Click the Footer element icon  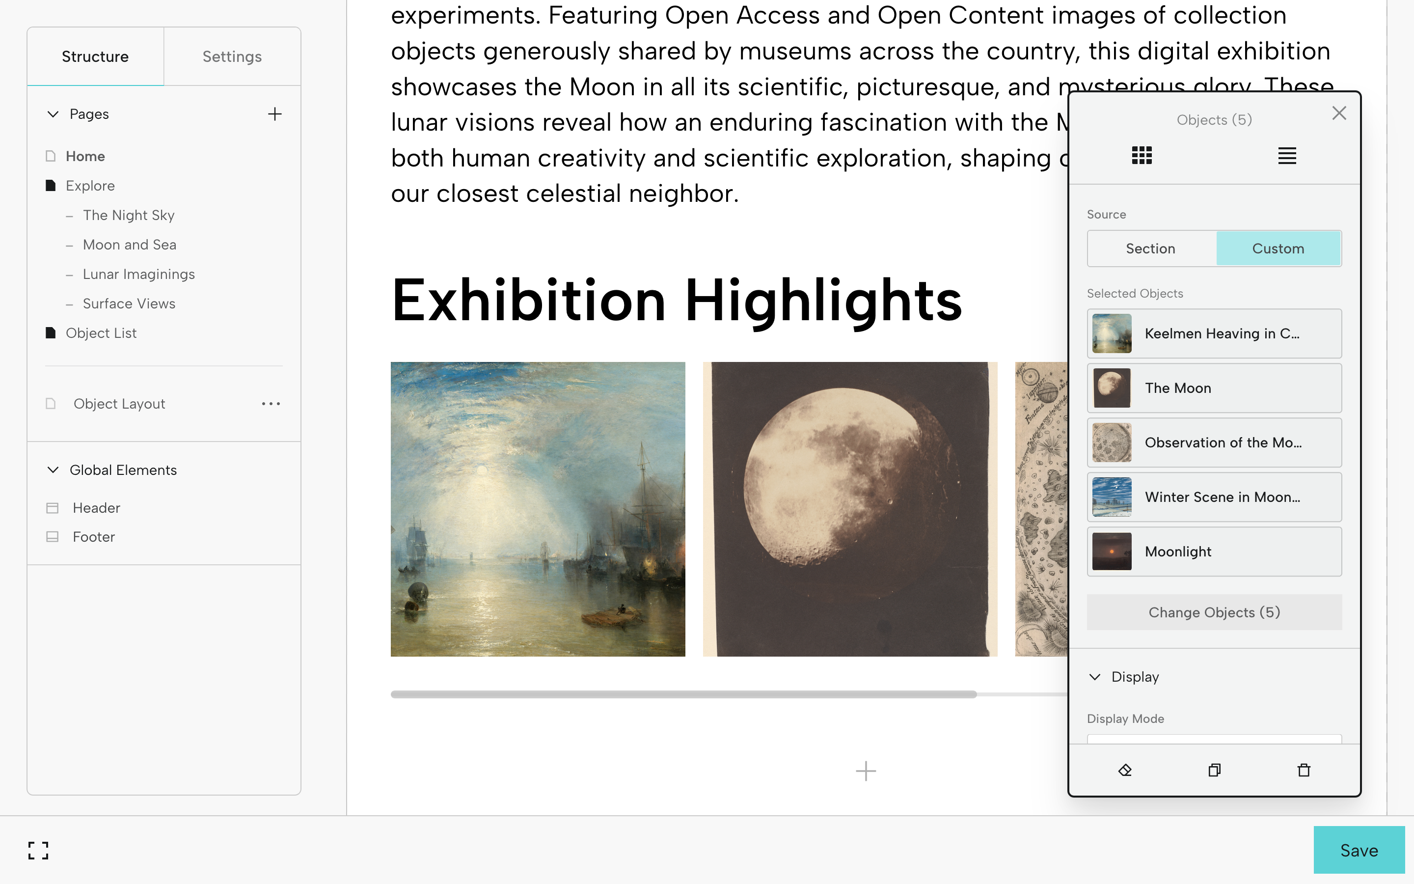click(x=52, y=537)
